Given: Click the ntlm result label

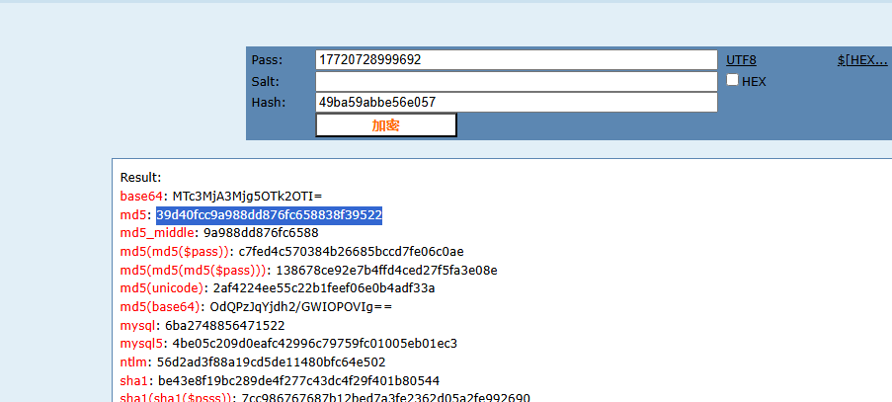Looking at the screenshot, I should tap(134, 362).
